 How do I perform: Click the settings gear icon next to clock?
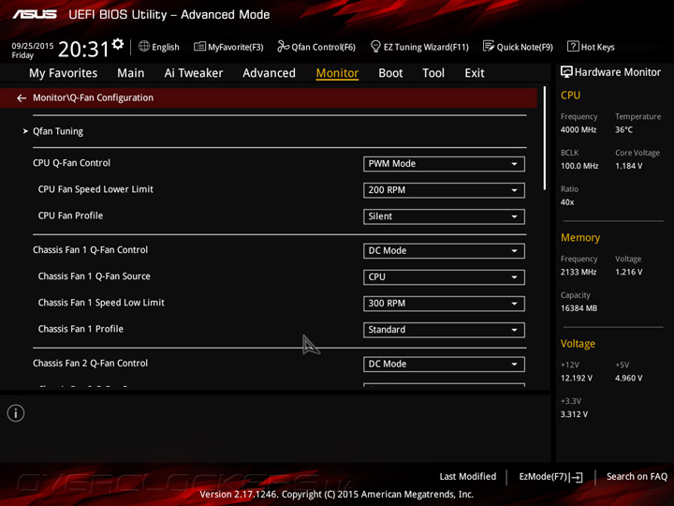click(x=118, y=44)
